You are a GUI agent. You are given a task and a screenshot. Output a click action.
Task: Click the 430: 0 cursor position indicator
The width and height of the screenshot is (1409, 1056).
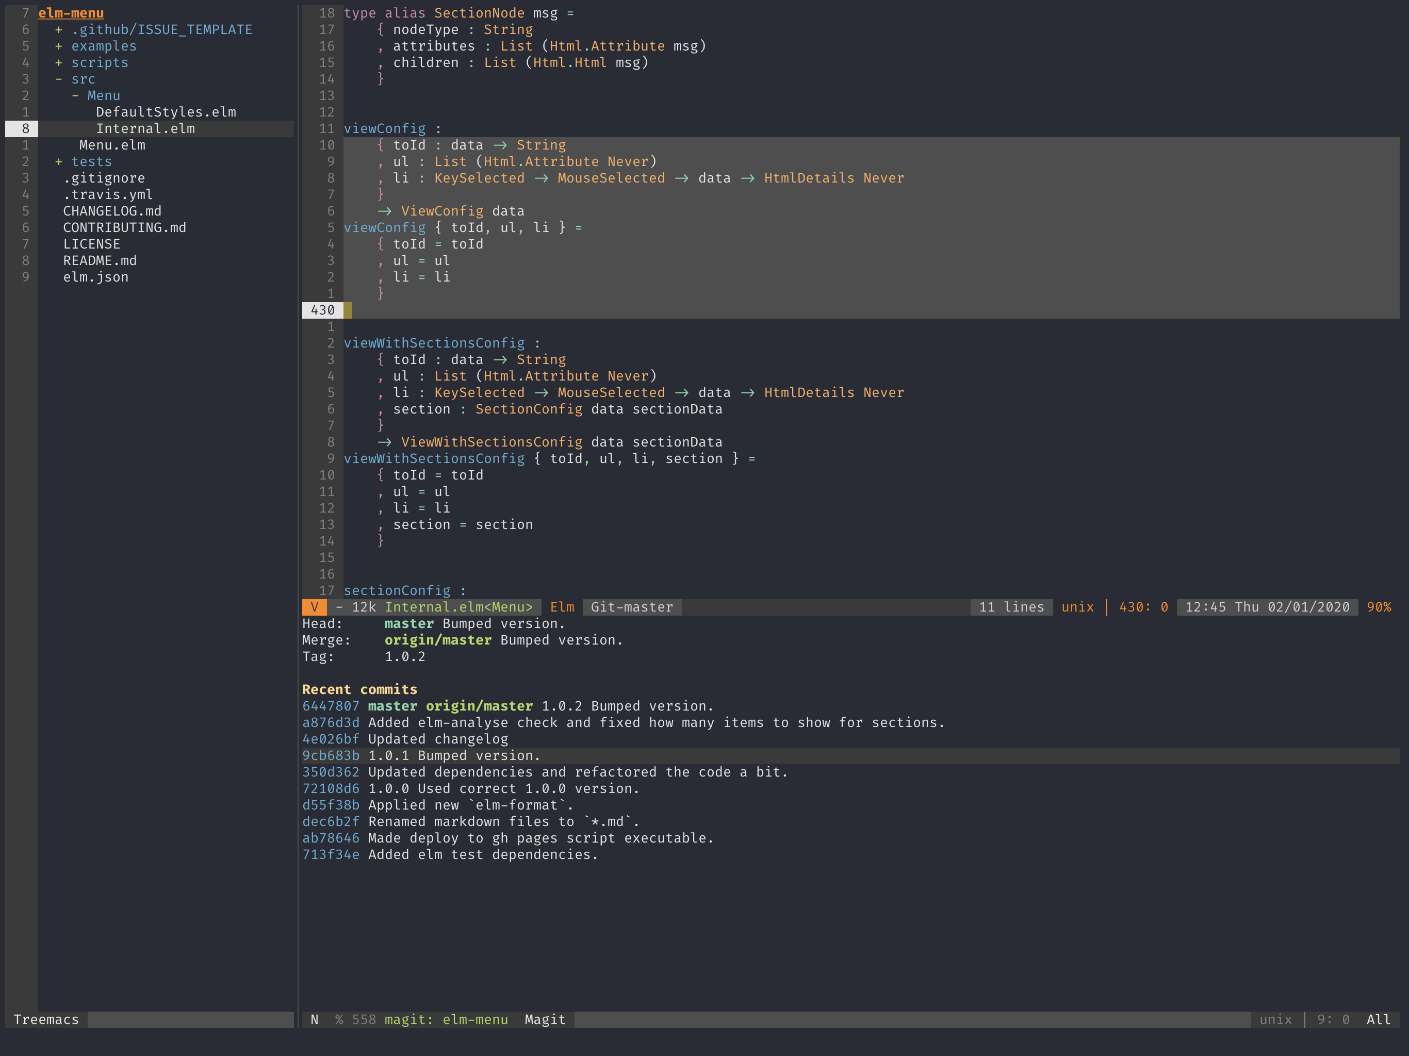(1143, 607)
